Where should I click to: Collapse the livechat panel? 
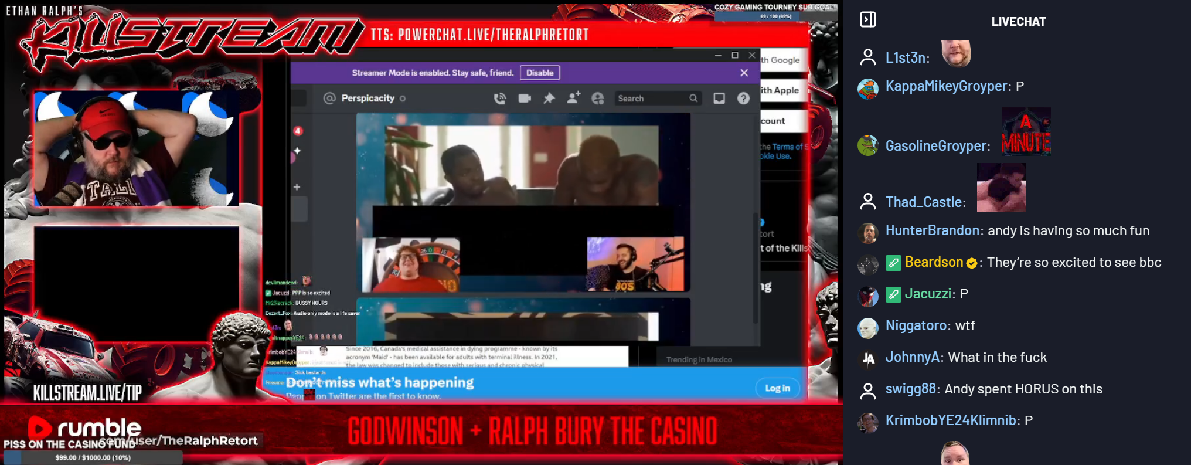click(867, 20)
